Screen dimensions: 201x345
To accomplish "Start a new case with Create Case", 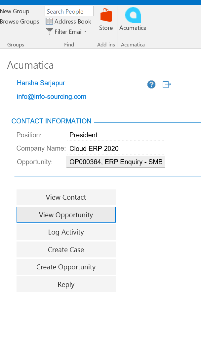I will pos(66,250).
